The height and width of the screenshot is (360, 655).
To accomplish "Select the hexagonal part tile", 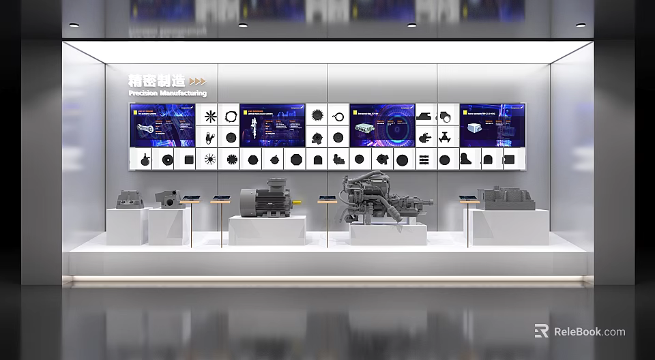I will (250, 159).
